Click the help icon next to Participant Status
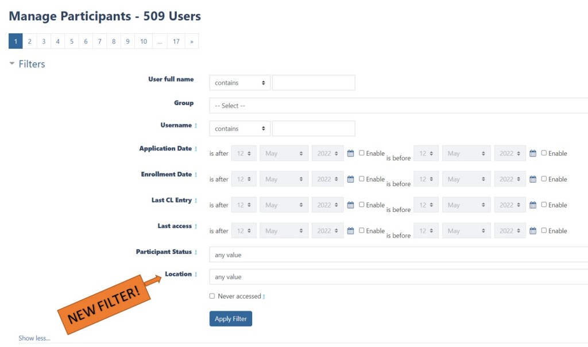 196,252
